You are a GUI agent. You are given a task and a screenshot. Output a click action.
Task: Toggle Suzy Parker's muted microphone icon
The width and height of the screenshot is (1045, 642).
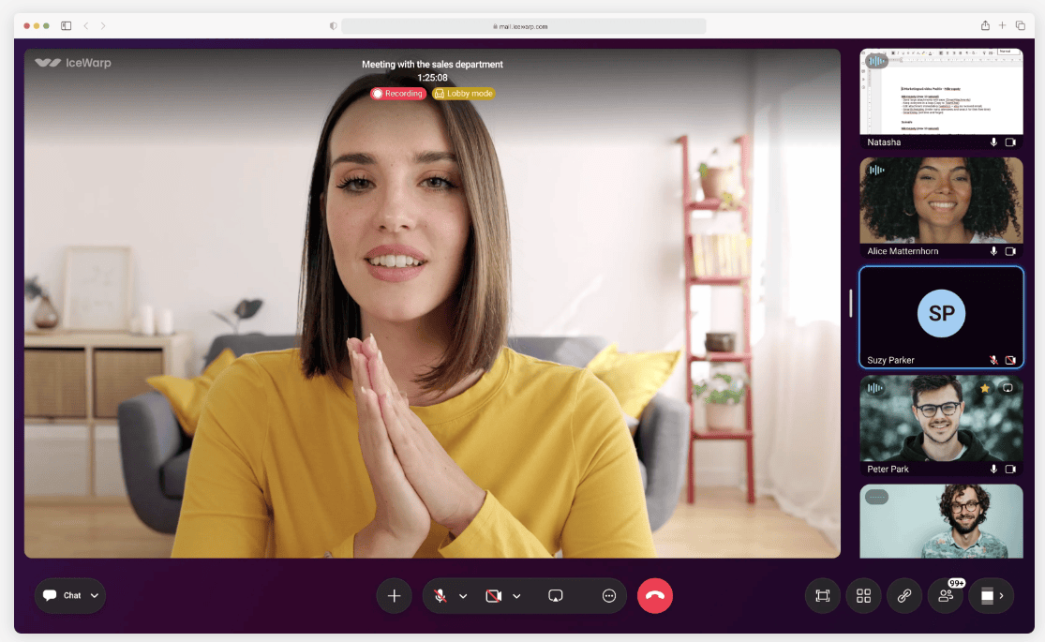993,360
